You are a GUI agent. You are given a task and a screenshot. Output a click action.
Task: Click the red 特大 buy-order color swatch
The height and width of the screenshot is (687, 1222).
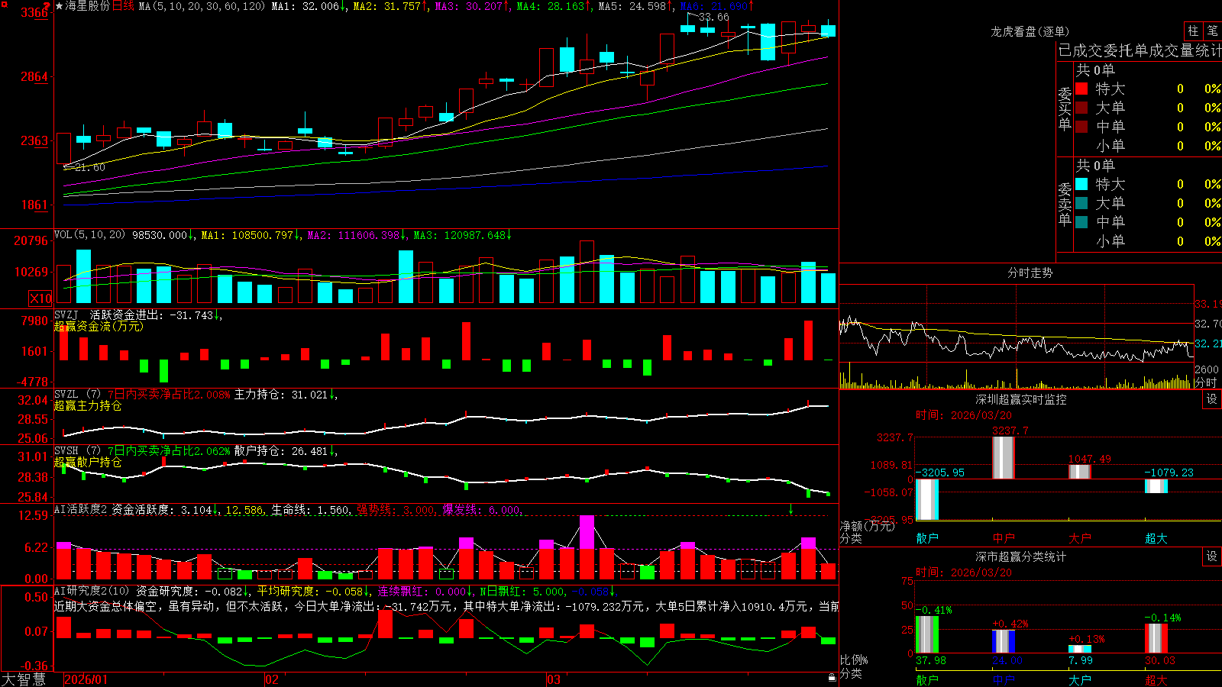pos(1081,89)
